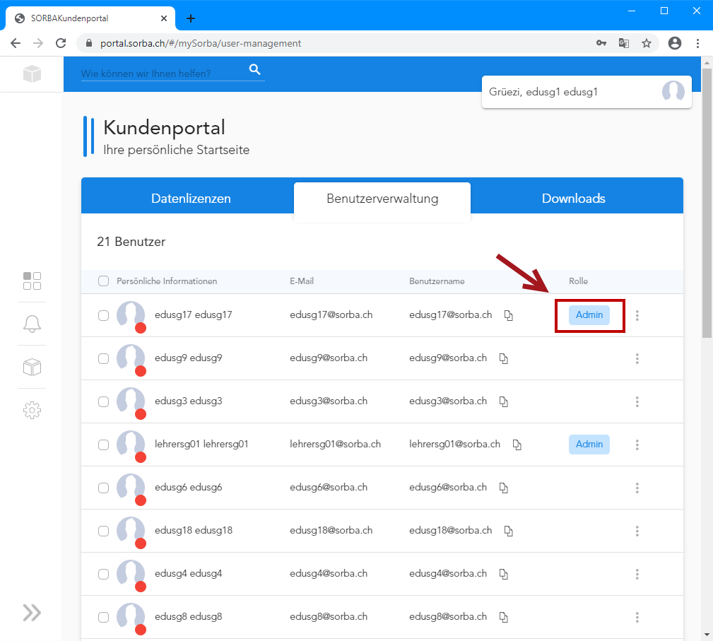Switch to the Datenlizenzen tab
The width and height of the screenshot is (713, 641).
(191, 199)
